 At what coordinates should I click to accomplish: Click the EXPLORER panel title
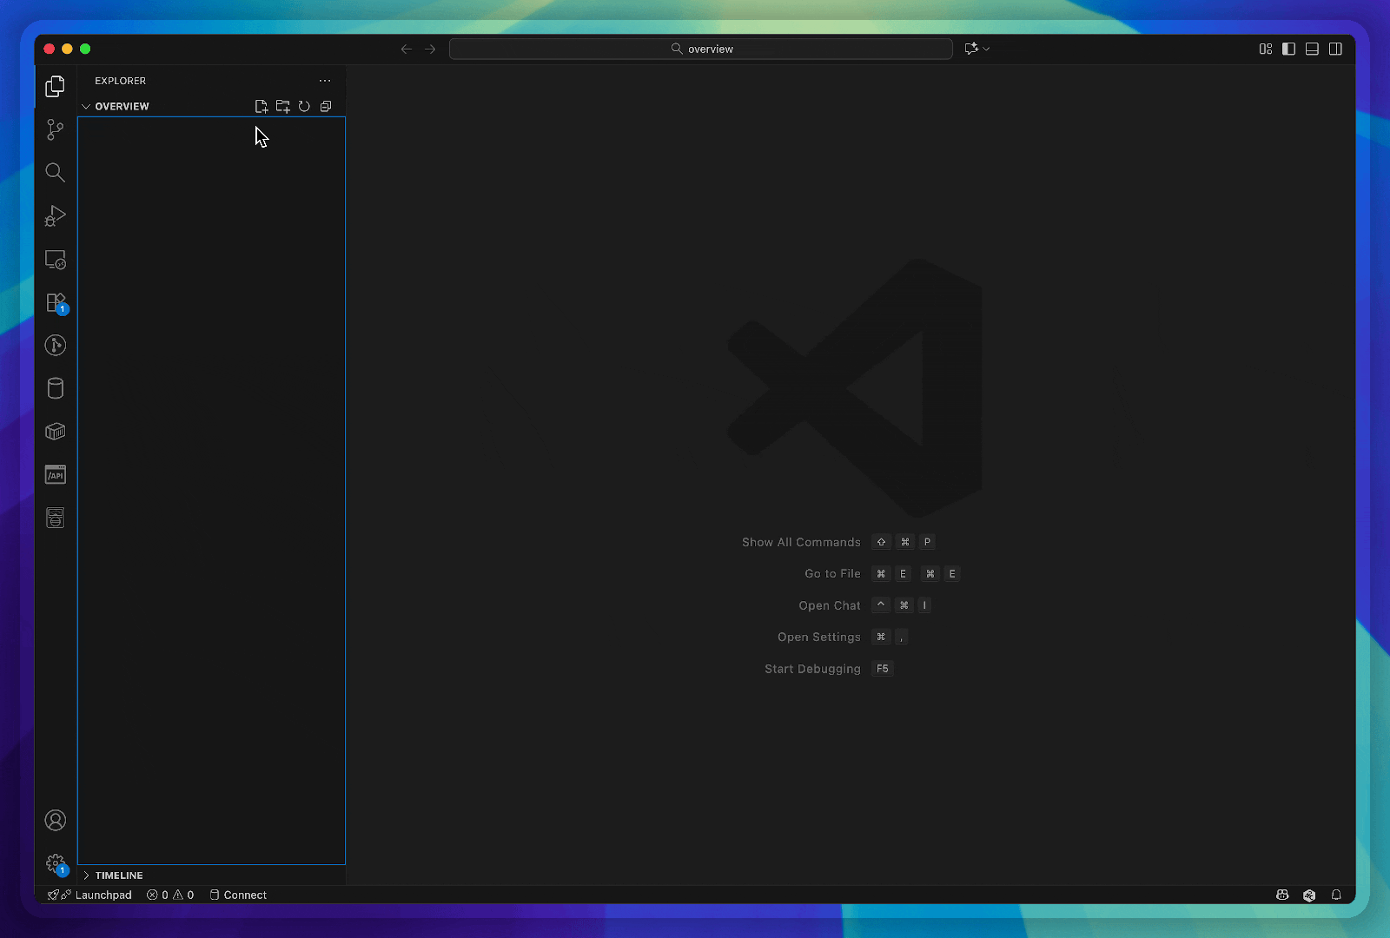click(x=121, y=81)
